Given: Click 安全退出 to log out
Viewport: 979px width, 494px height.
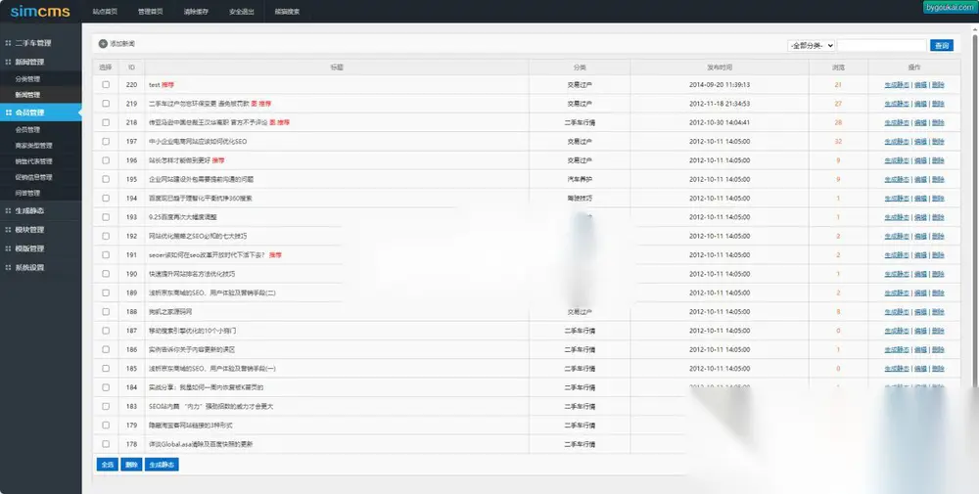Looking at the screenshot, I should [x=242, y=11].
